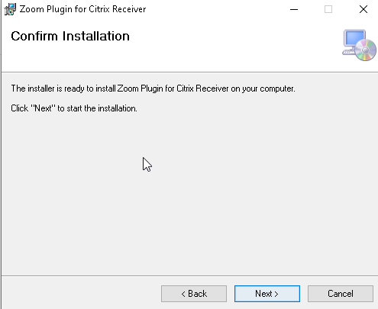This screenshot has width=378, height=309.
Task: Select the rainbow CD disc graphic
Action: click(366, 50)
